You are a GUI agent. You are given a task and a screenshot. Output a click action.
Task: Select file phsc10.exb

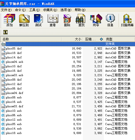click(14, 111)
